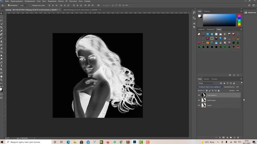Open the Layers panel flyout menu

click(x=241, y=79)
